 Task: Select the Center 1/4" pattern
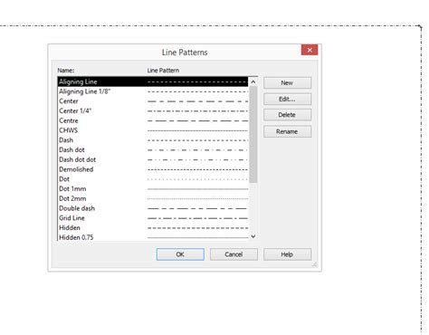[x=153, y=110]
